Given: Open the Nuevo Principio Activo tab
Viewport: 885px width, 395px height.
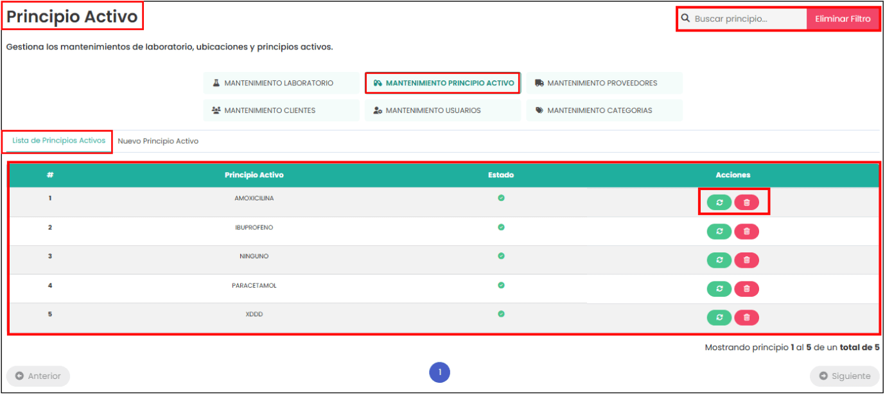Looking at the screenshot, I should pyautogui.click(x=158, y=141).
